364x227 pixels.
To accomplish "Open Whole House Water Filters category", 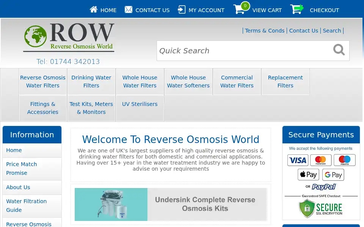I will click(140, 82).
